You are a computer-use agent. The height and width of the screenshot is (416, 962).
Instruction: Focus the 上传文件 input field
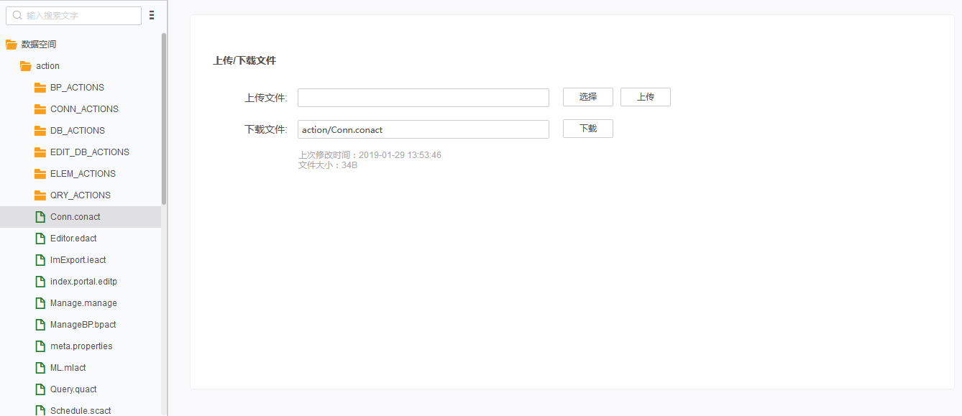pyautogui.click(x=423, y=98)
